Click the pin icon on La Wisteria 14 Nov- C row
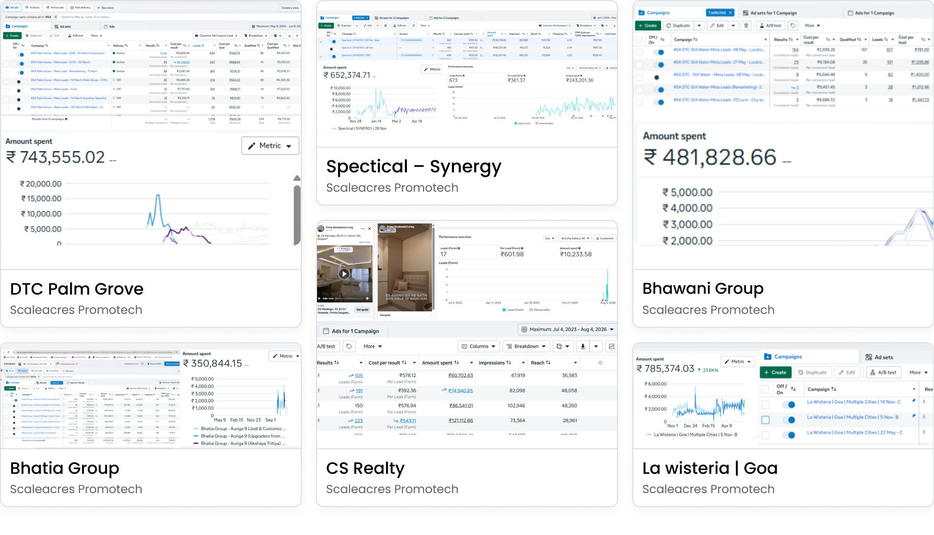Viewport: 934px width, 535px height. [x=914, y=401]
